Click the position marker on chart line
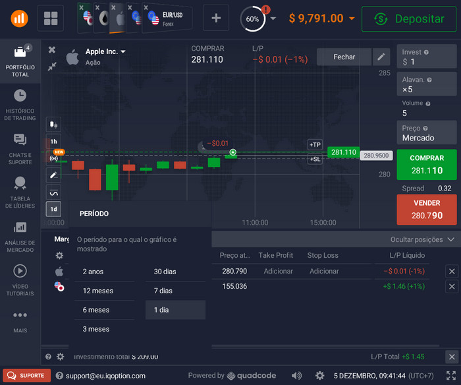 click(233, 152)
